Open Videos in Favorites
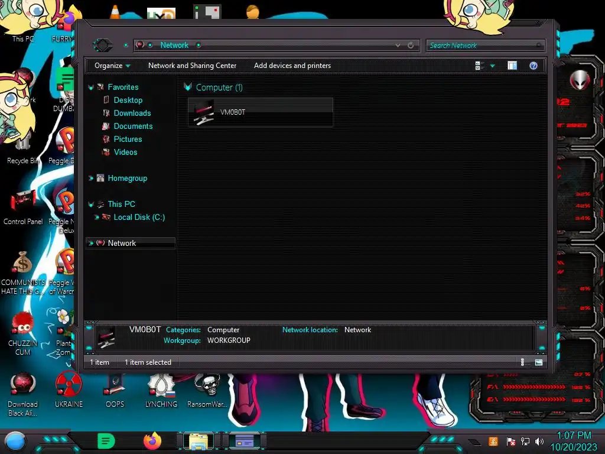The image size is (605, 454). click(125, 152)
